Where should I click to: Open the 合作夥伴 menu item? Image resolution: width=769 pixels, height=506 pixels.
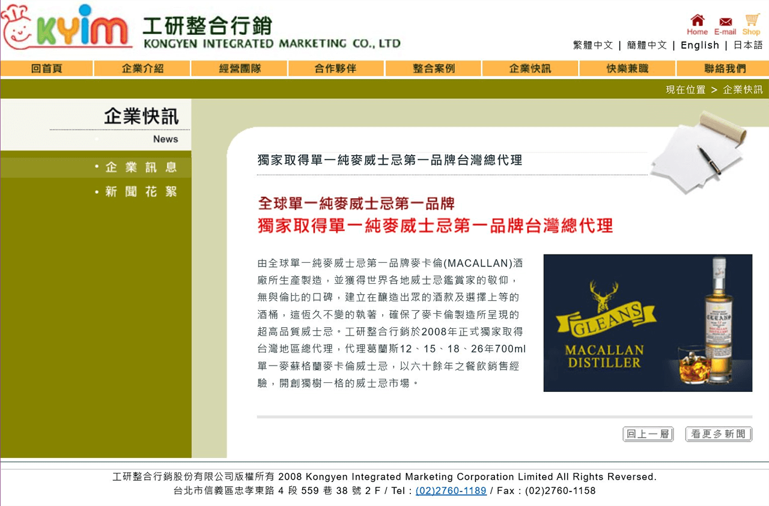point(336,68)
